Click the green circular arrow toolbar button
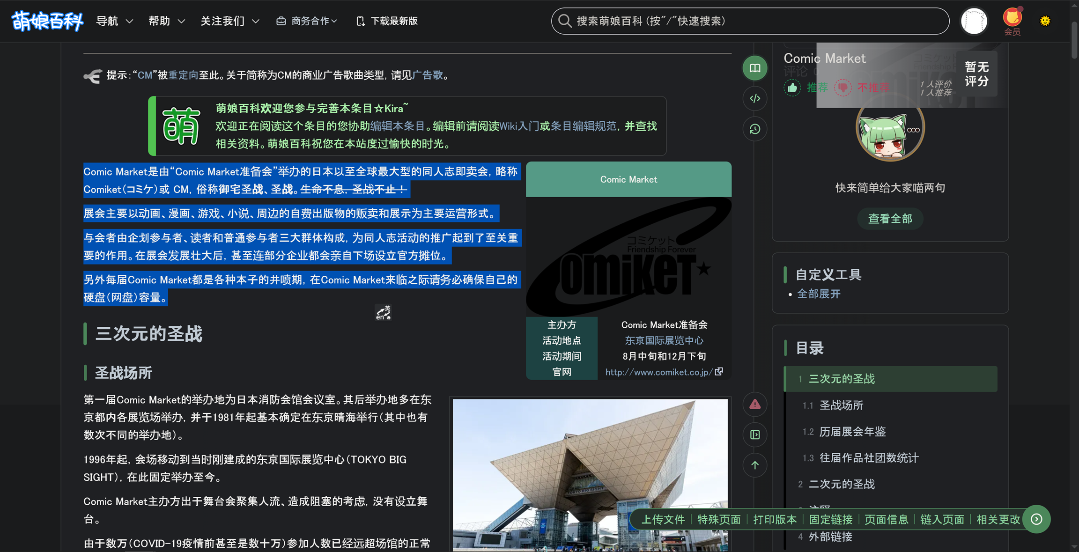The width and height of the screenshot is (1079, 552). coord(1036,519)
